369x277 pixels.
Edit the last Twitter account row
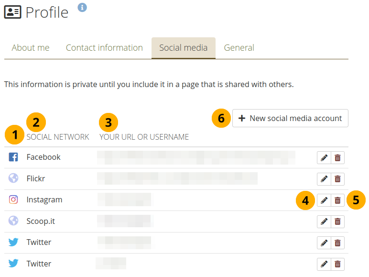pos(324,264)
